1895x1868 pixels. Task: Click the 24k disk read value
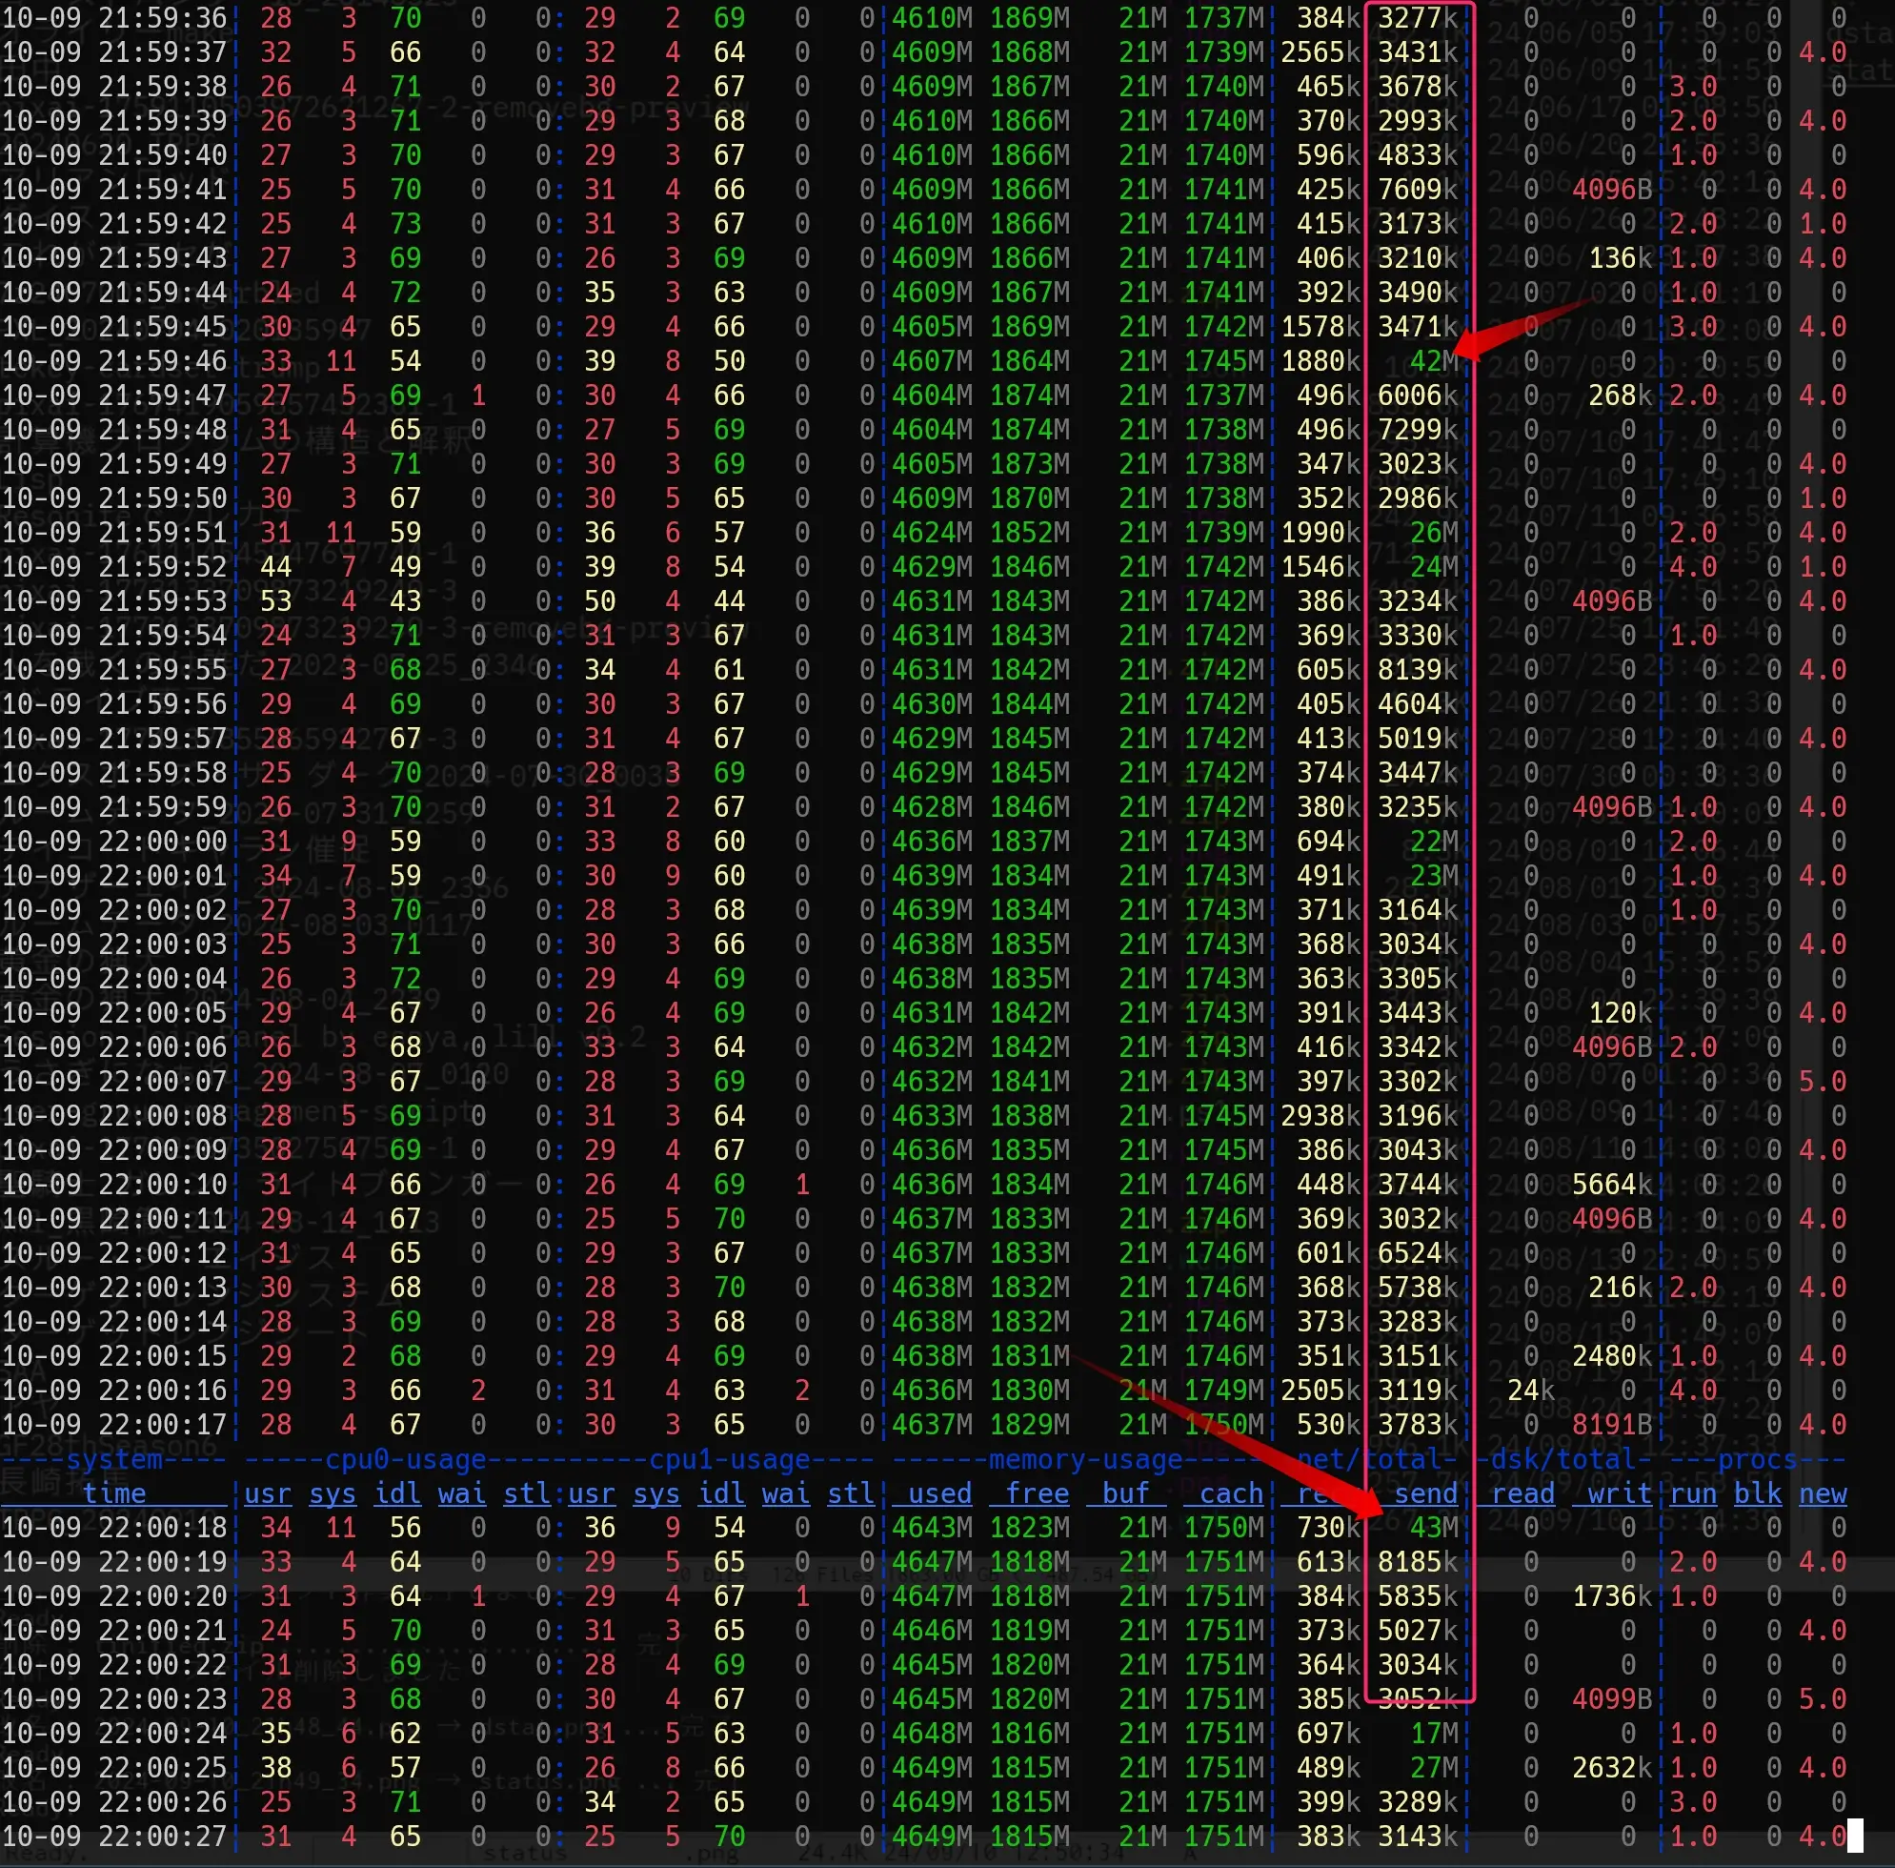[x=1530, y=1391]
